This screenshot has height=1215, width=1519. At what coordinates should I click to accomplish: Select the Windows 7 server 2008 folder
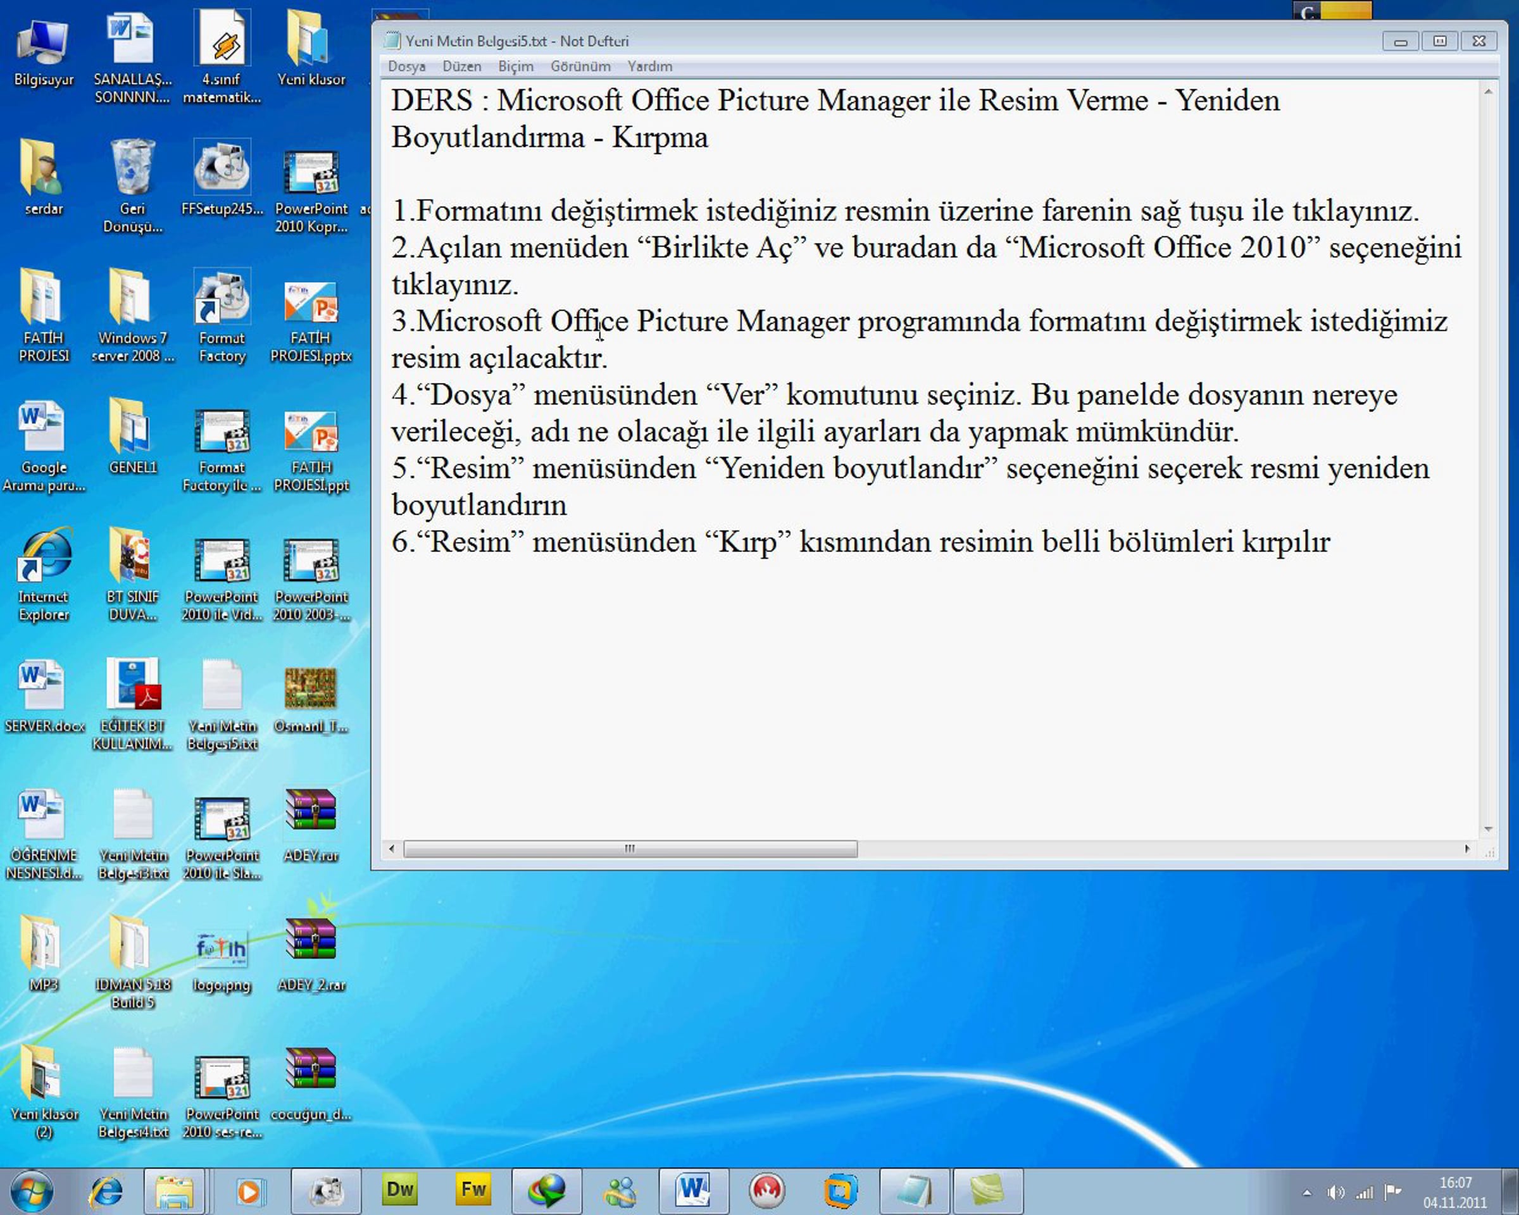[x=132, y=316]
